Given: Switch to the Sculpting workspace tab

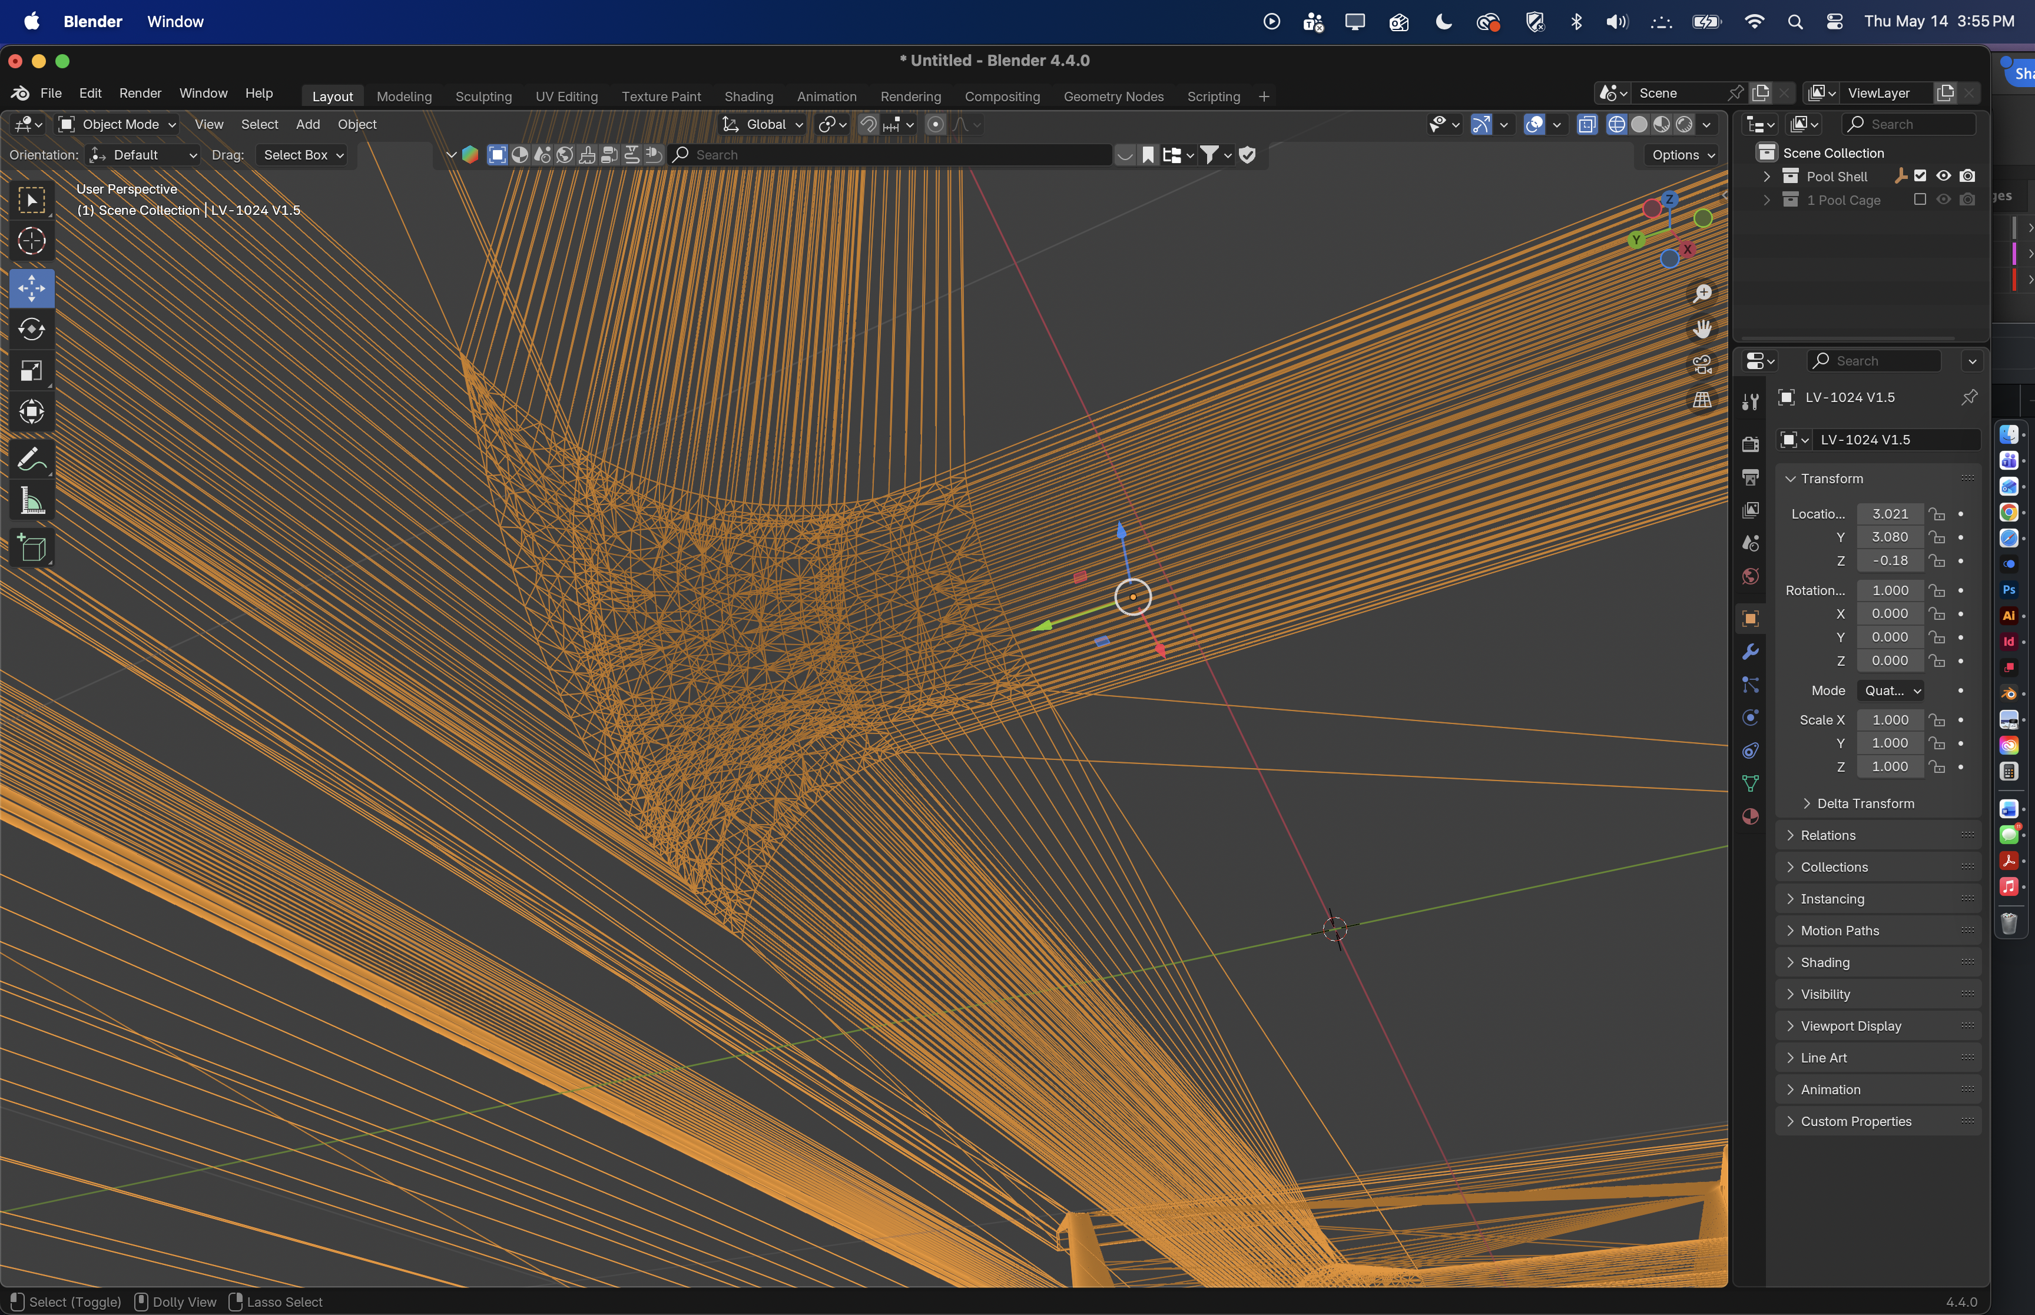Looking at the screenshot, I should click(483, 97).
